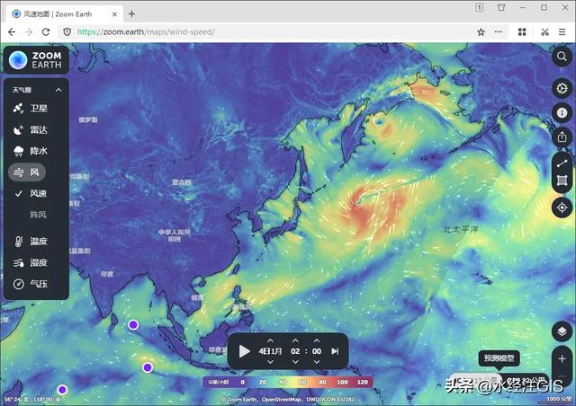Click the 预测模型 forecast model tooltip
The image size is (576, 406).
499,358
